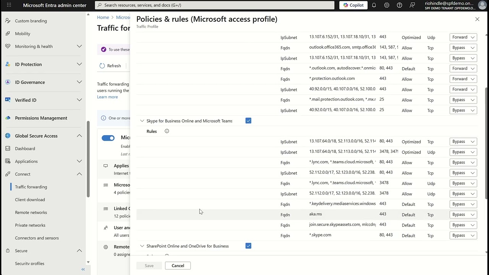Viewport: 489px width, 275px height.
Task: Open Remote networks in sidebar
Action: [31, 212]
